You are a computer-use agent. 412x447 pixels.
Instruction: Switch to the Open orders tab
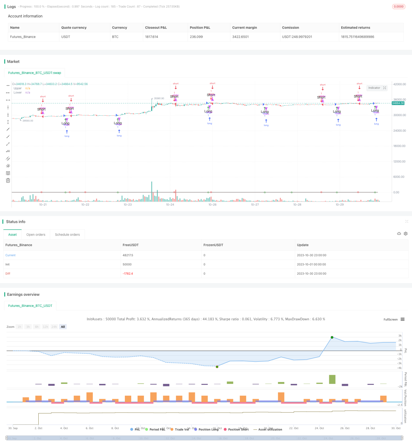coord(36,235)
